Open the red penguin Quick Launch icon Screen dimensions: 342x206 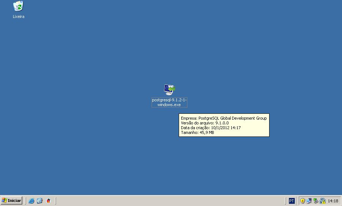pos(48,201)
